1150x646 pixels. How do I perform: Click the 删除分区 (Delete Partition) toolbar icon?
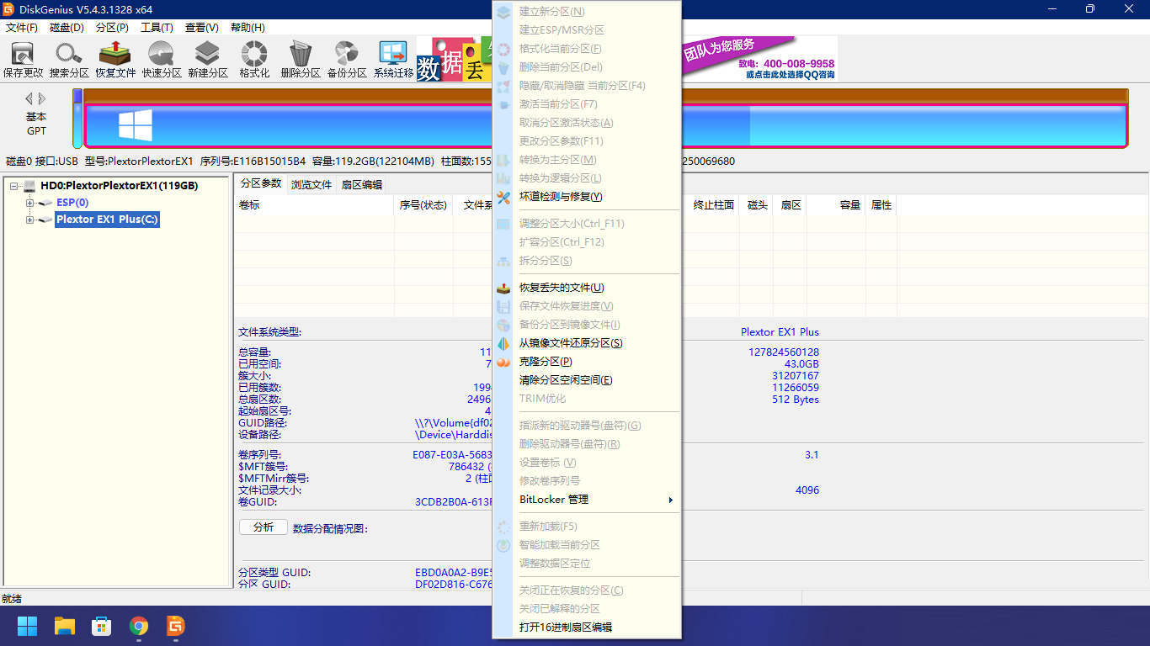click(301, 59)
